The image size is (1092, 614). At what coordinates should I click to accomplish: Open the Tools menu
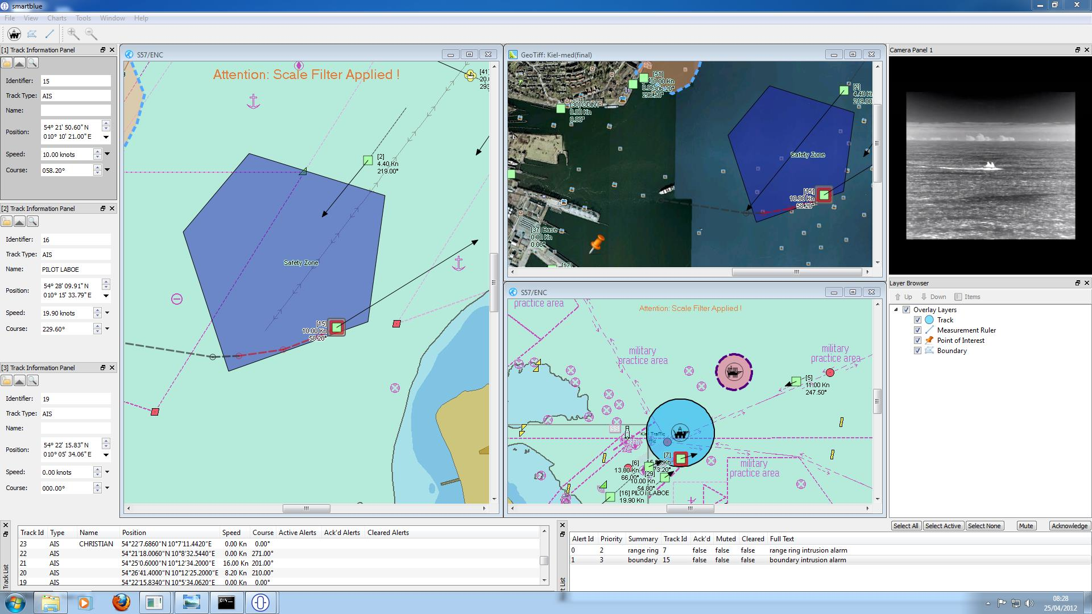tap(83, 18)
